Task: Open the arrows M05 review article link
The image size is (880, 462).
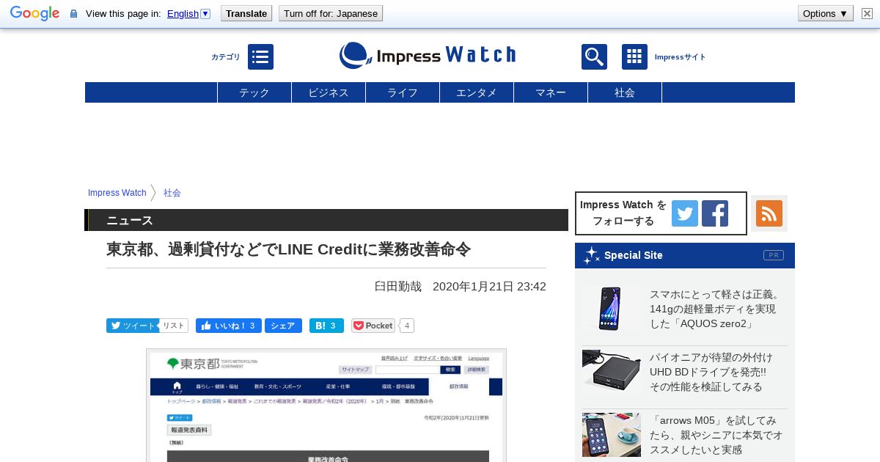Action: (716, 435)
